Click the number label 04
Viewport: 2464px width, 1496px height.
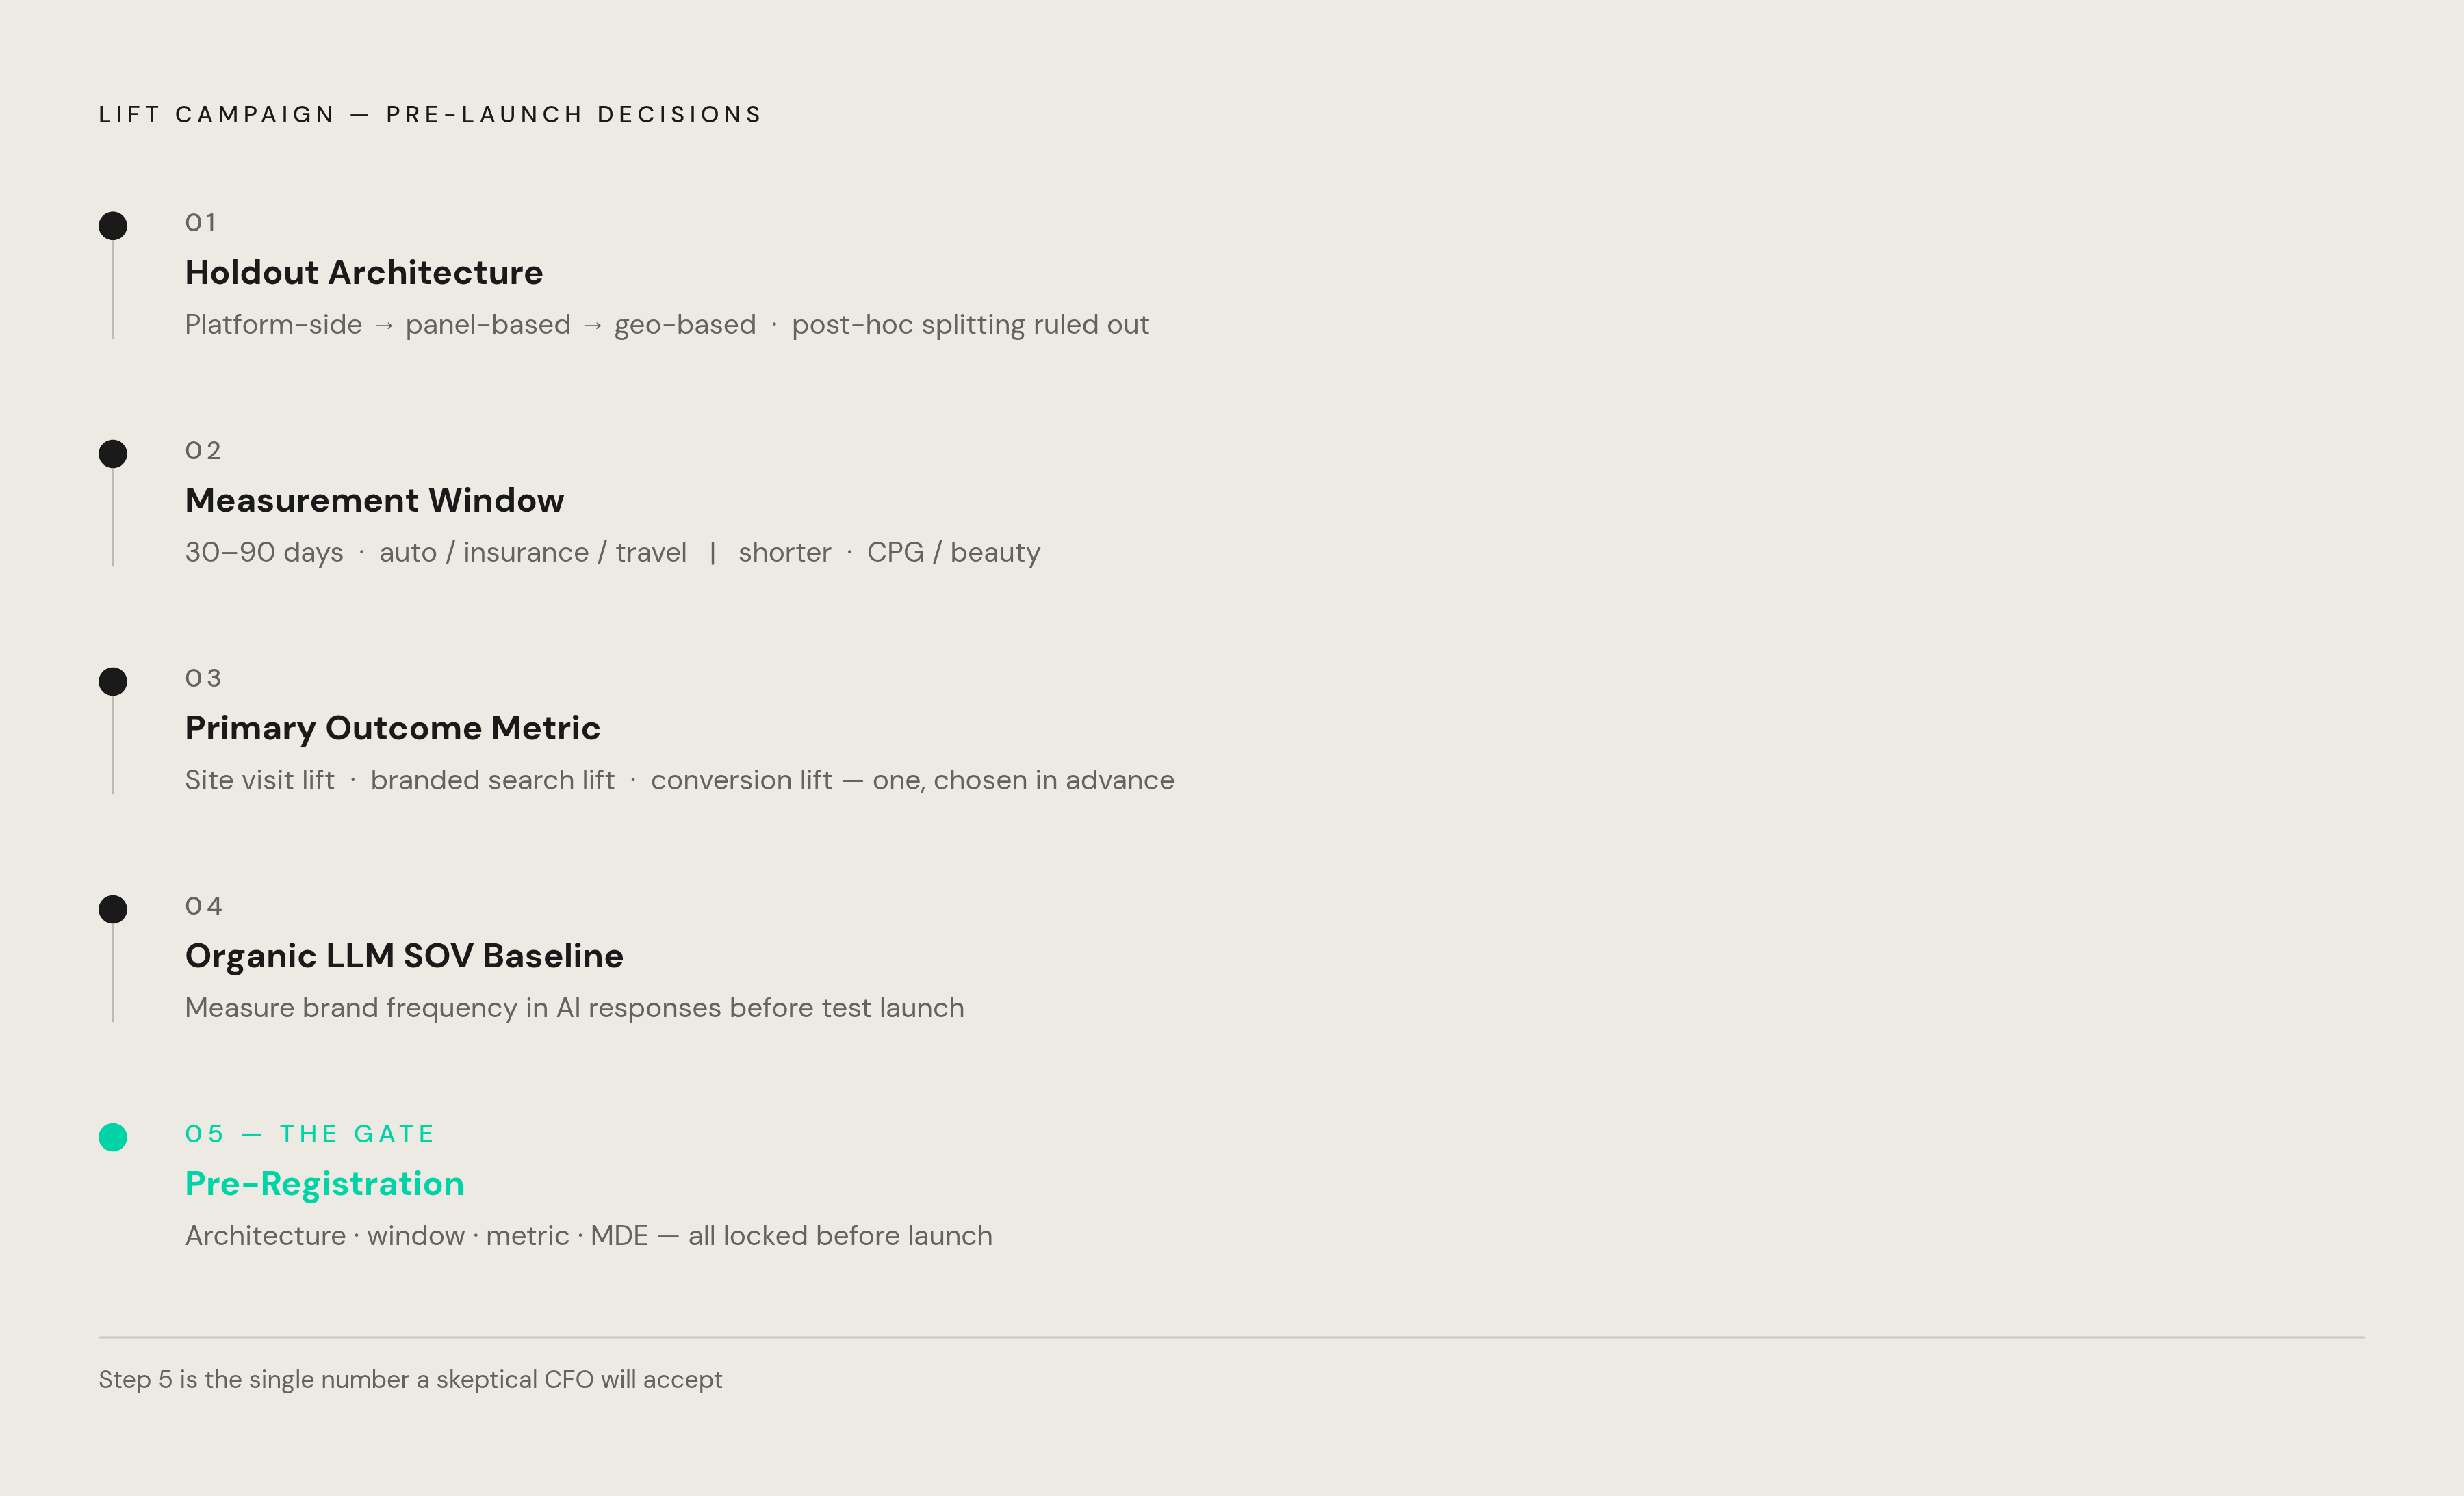pyautogui.click(x=203, y=906)
